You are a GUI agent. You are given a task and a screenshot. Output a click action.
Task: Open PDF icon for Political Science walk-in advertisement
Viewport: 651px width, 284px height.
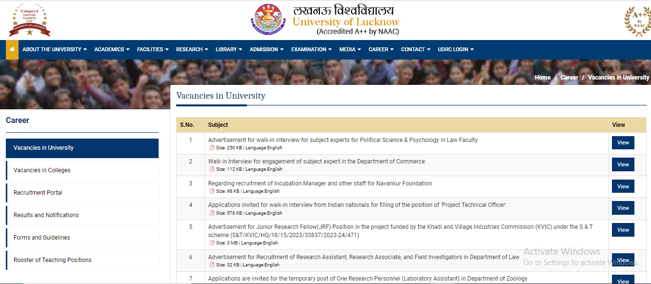[x=212, y=148]
